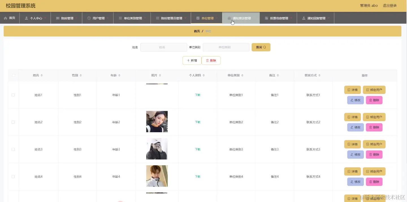
Task: Click 详情 button for 姓名4
Action: [x=352, y=171]
